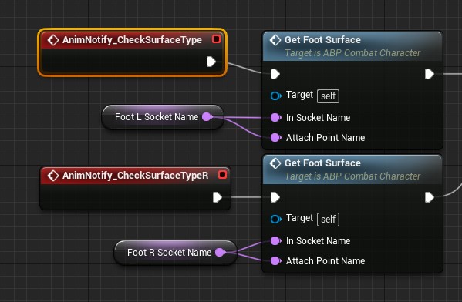The image size is (462, 302).
Task: Click In Socket Name pin on lower node
Action: [x=276, y=241]
